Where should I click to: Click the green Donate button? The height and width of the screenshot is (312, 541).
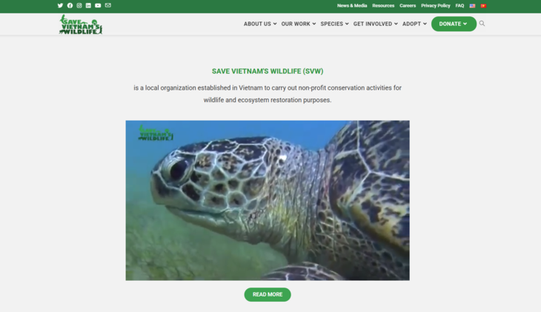click(454, 24)
